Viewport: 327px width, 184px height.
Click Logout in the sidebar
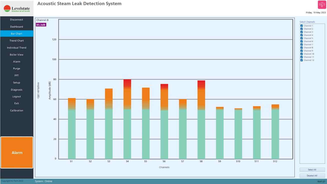pos(17,97)
